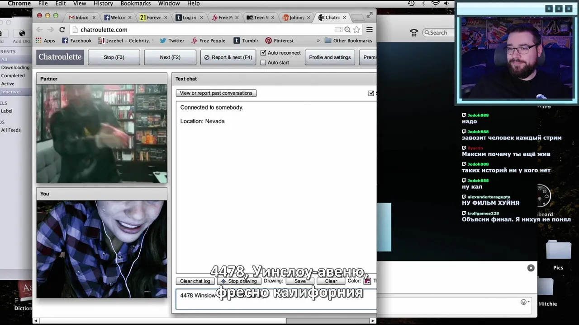Click the Chatroulette logo

click(60, 57)
